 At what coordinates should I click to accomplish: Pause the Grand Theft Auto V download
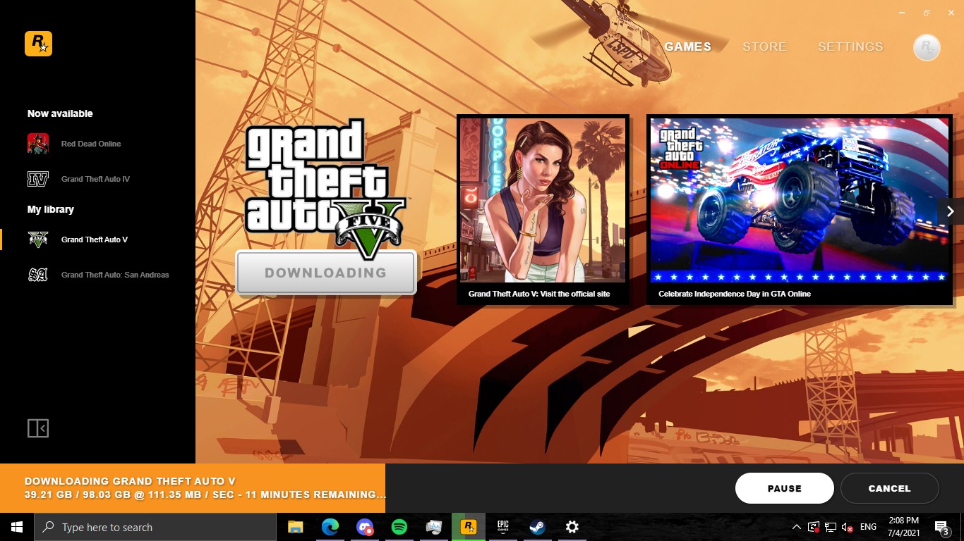click(785, 488)
